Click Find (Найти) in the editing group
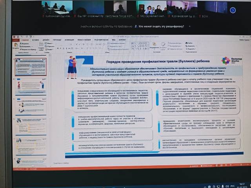 [x=189, y=43]
